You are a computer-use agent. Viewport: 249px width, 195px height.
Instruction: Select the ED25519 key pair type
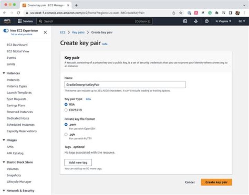[x=66, y=110]
